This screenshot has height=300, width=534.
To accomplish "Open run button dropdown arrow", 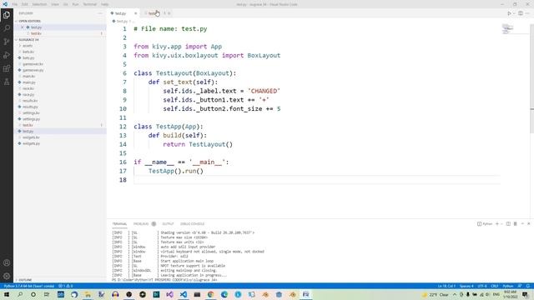I will (514, 13).
